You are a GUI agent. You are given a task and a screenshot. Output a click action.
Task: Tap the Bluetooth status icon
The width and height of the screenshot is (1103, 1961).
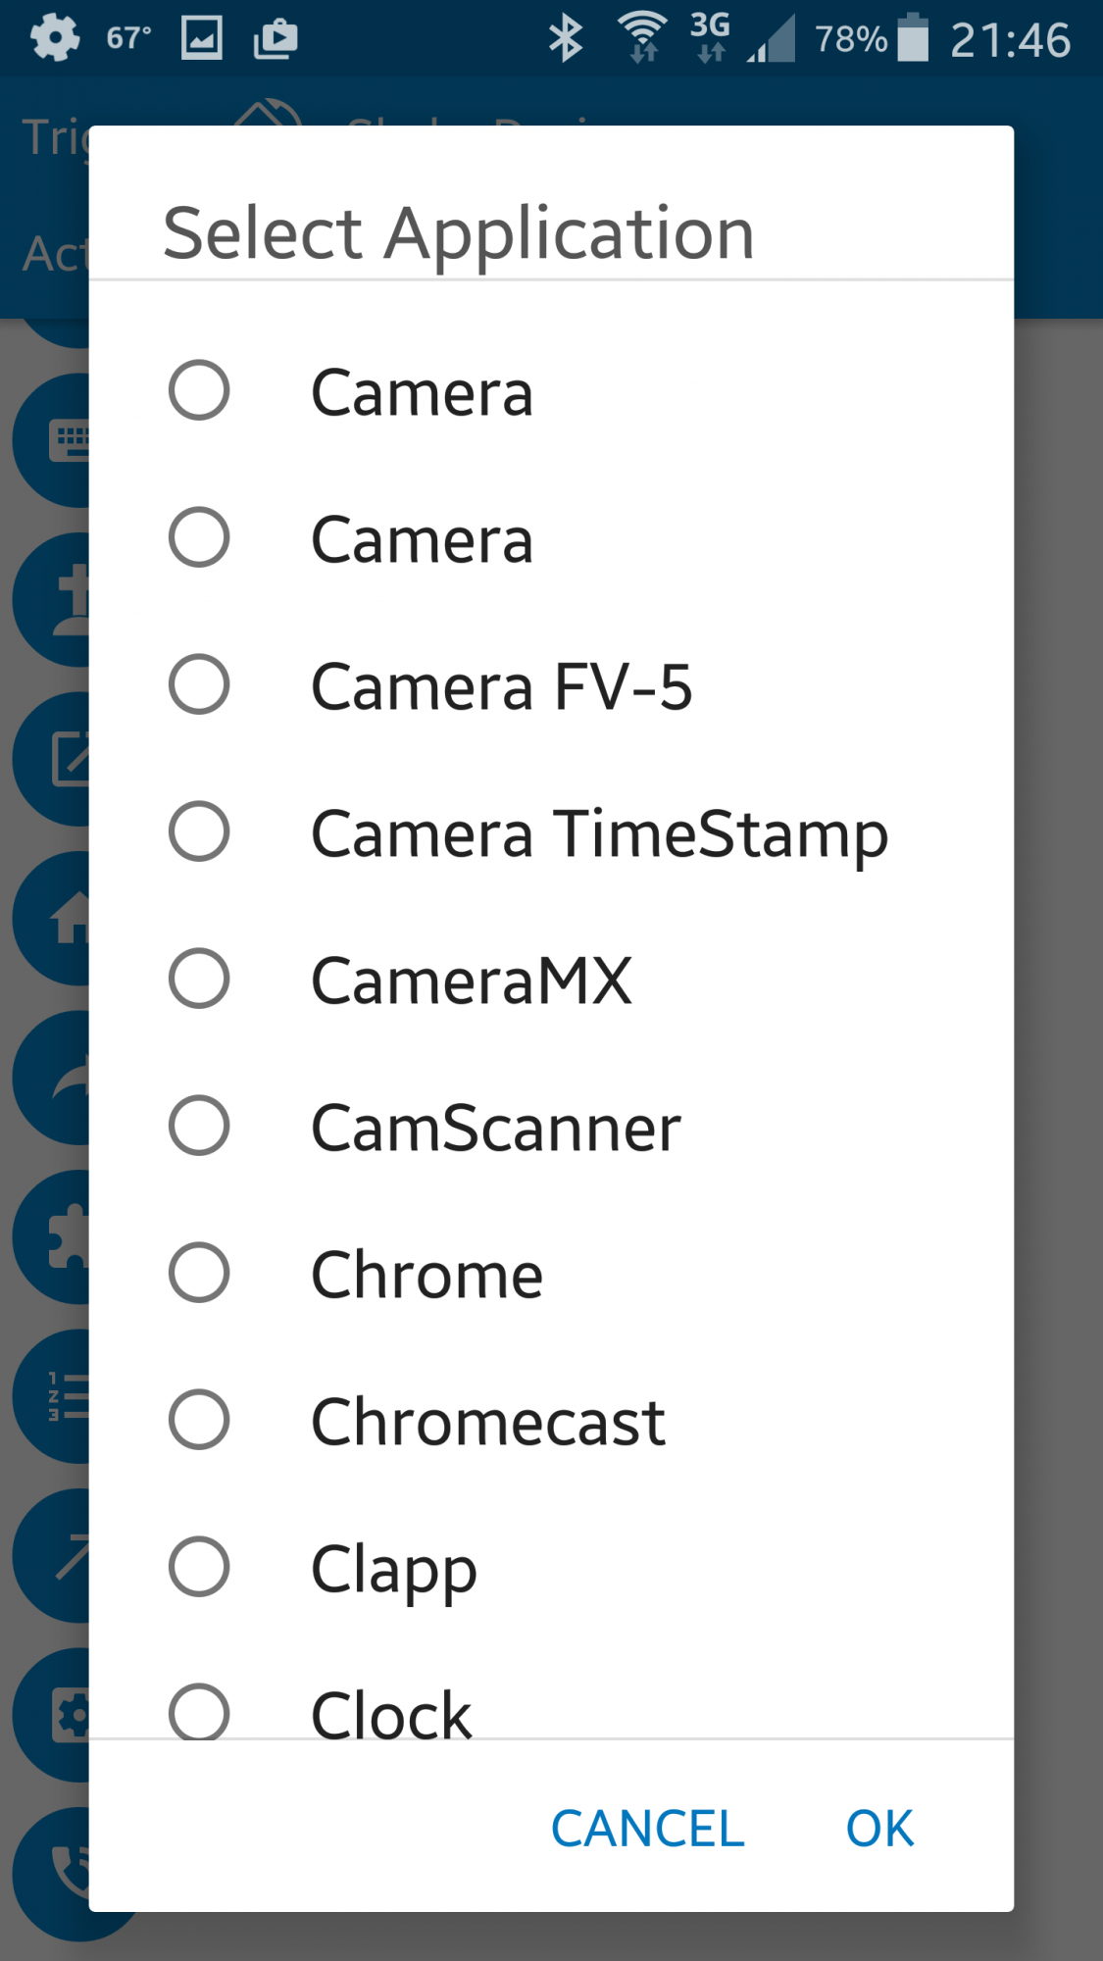click(565, 39)
